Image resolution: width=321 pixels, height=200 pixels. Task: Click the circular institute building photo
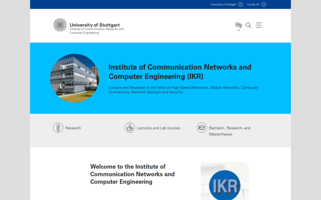[74, 78]
